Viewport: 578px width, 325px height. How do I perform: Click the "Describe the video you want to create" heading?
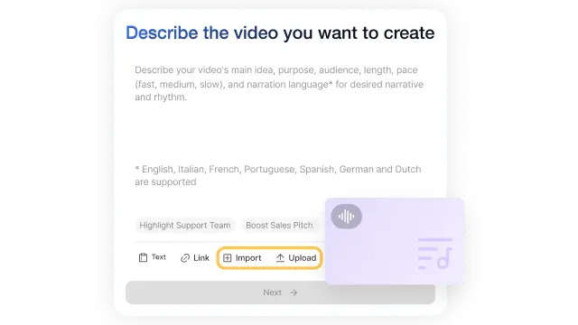(280, 32)
